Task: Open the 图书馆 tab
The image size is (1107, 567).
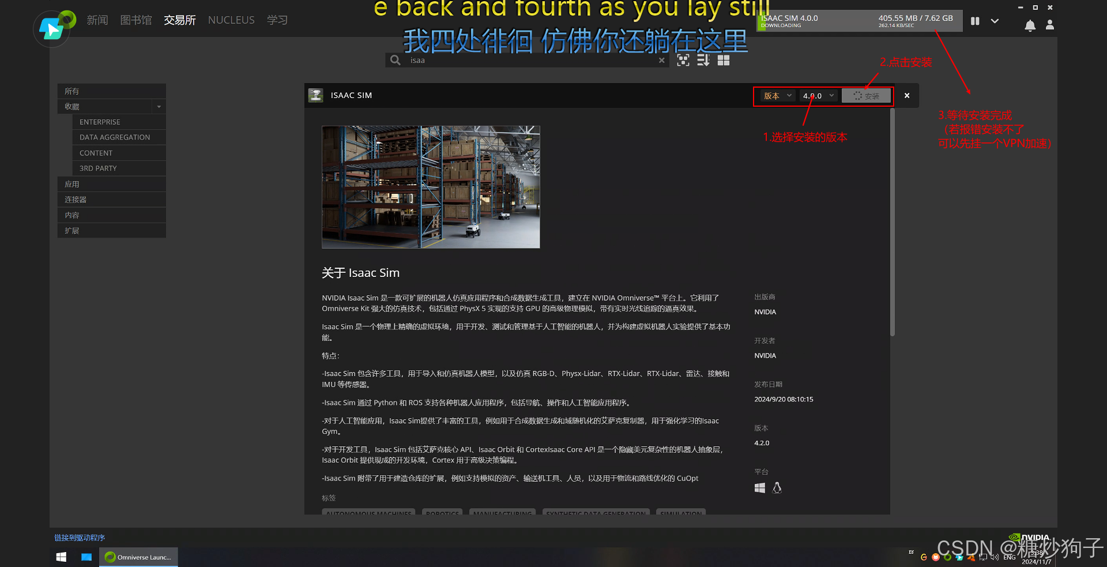Action: tap(136, 20)
